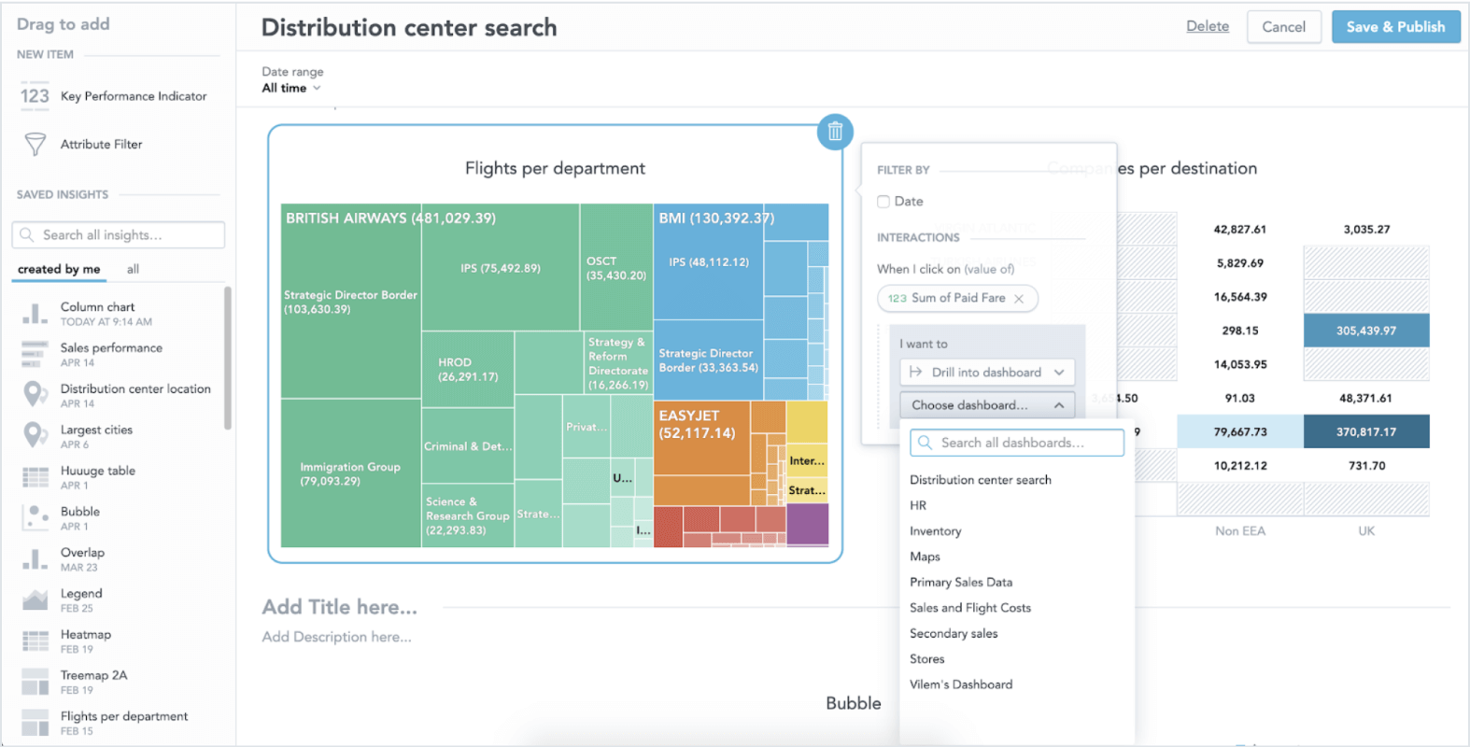Select the Attribute Filter funnel icon
1470x747 pixels.
click(35, 144)
